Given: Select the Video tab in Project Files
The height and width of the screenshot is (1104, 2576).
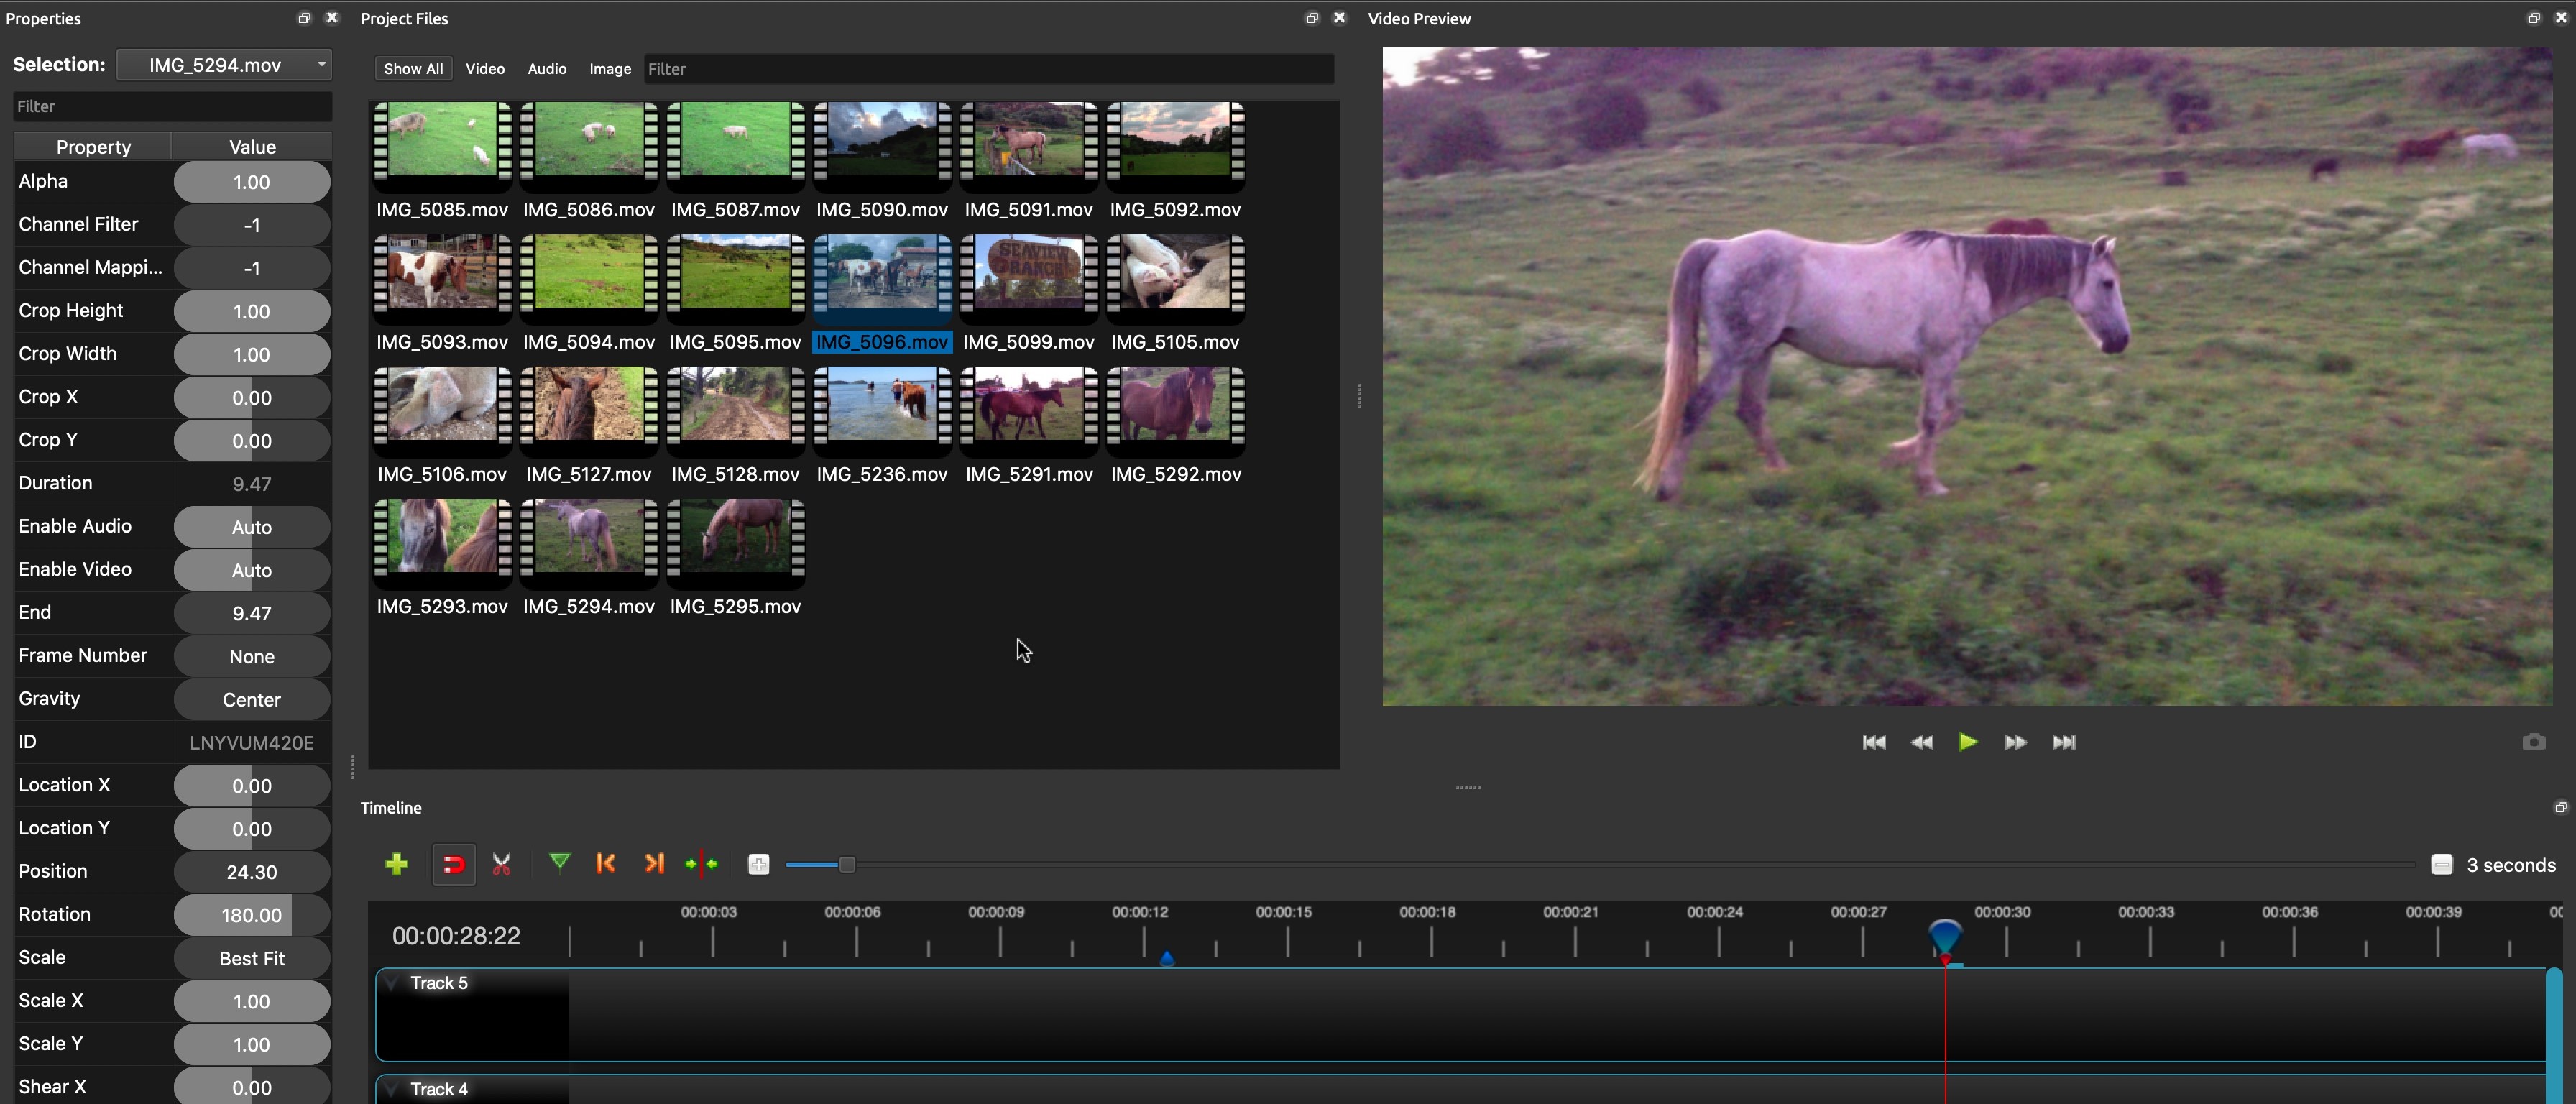Looking at the screenshot, I should pos(483,68).
